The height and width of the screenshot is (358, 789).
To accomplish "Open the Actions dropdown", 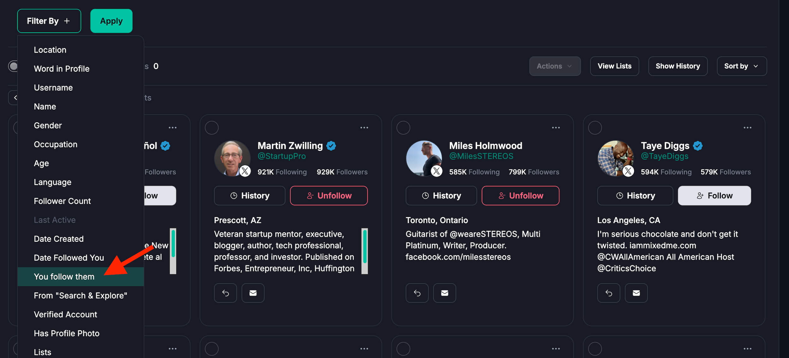I will click(555, 66).
